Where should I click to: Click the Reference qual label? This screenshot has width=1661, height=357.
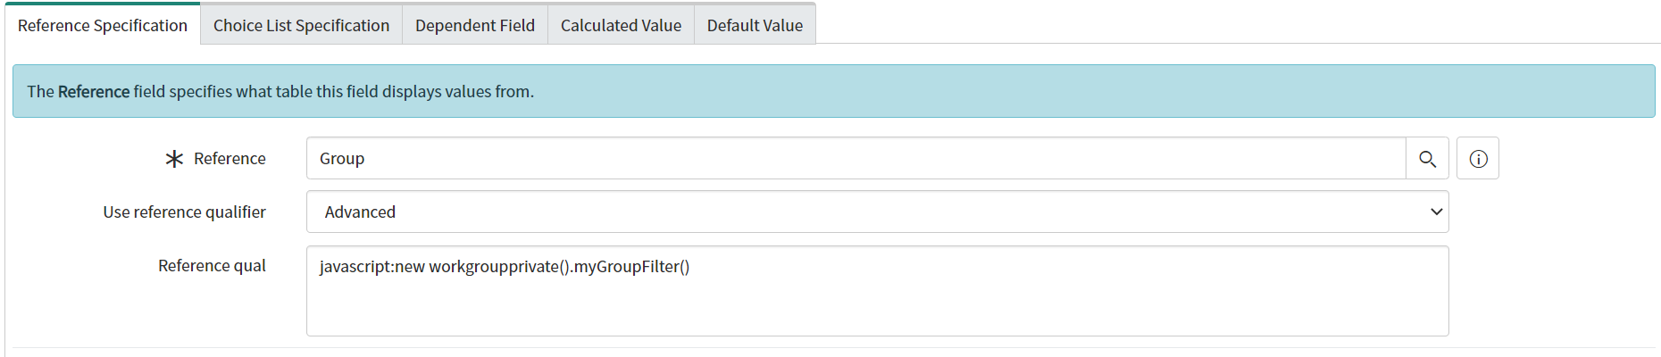(212, 265)
